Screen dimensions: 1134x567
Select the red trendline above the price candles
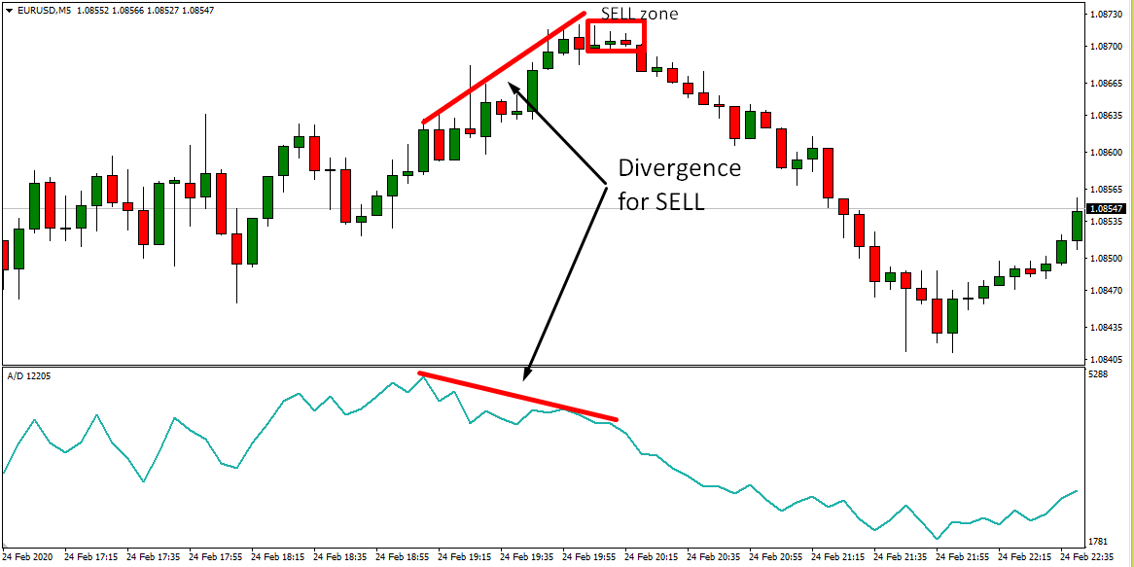[x=504, y=68]
